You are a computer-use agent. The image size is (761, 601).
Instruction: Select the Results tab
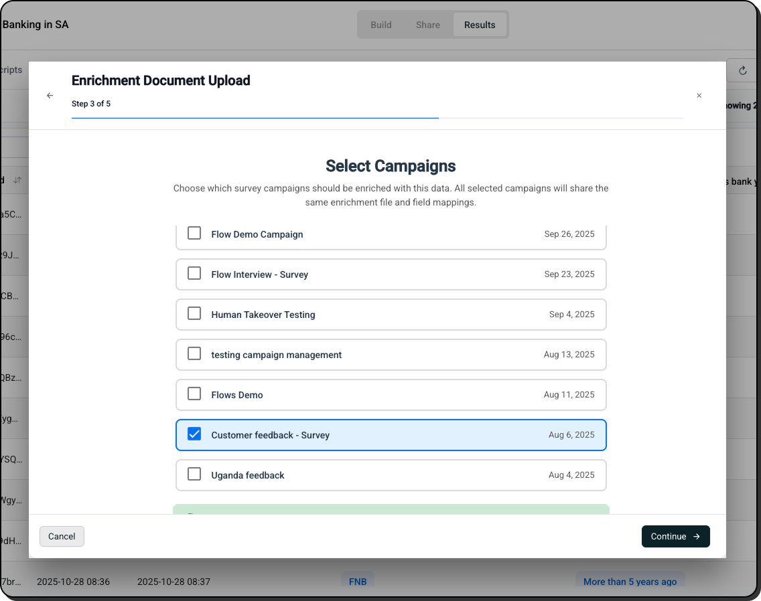pyautogui.click(x=480, y=25)
